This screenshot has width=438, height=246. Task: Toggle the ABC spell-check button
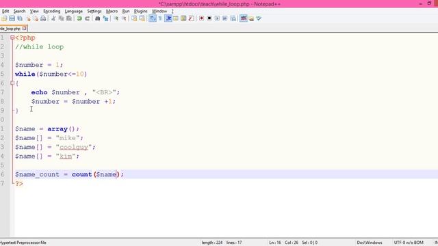click(244, 18)
